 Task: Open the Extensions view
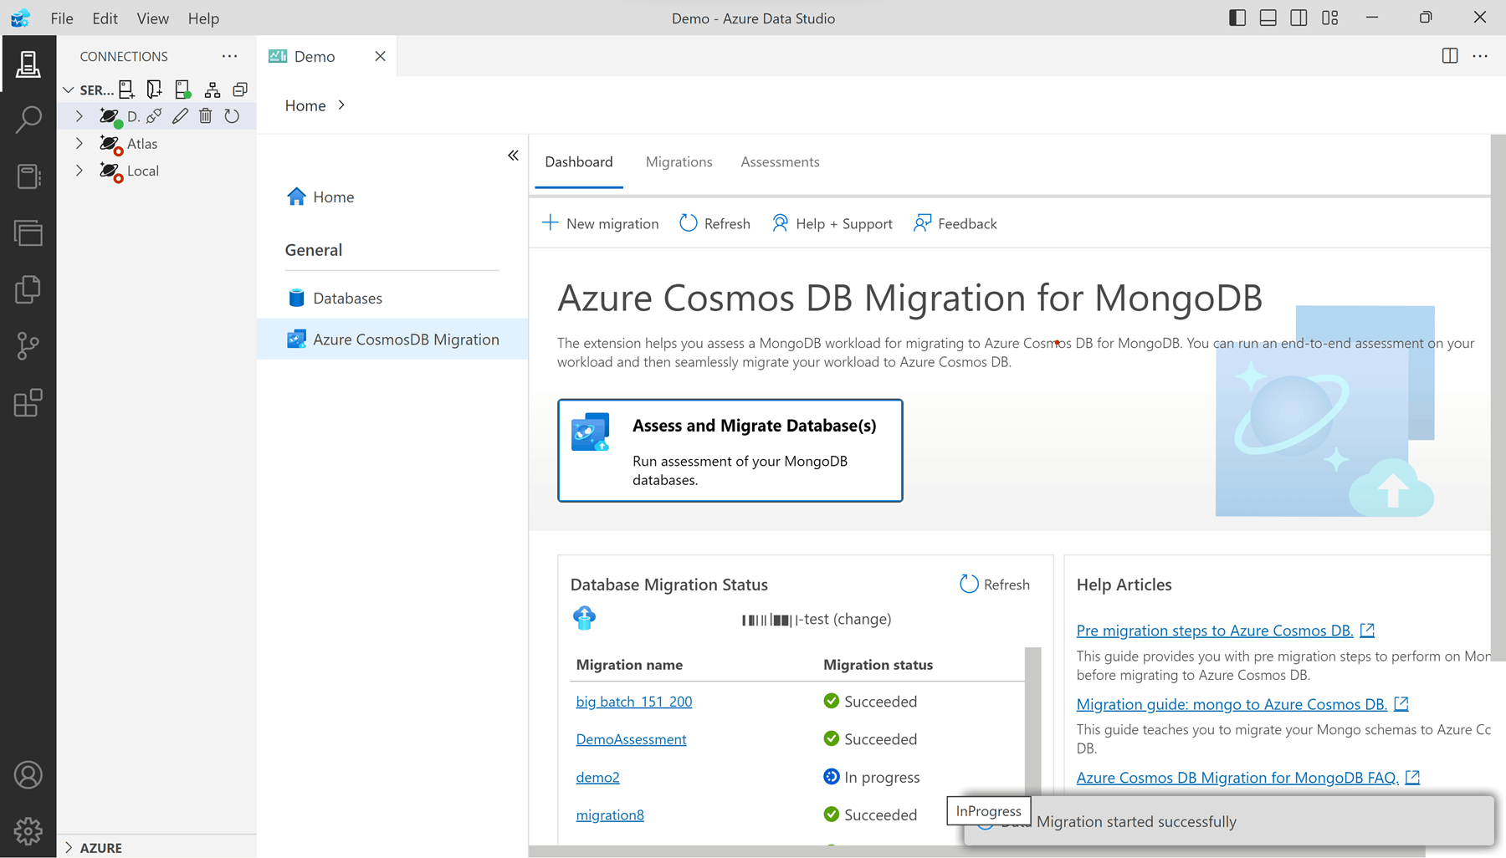[28, 402]
